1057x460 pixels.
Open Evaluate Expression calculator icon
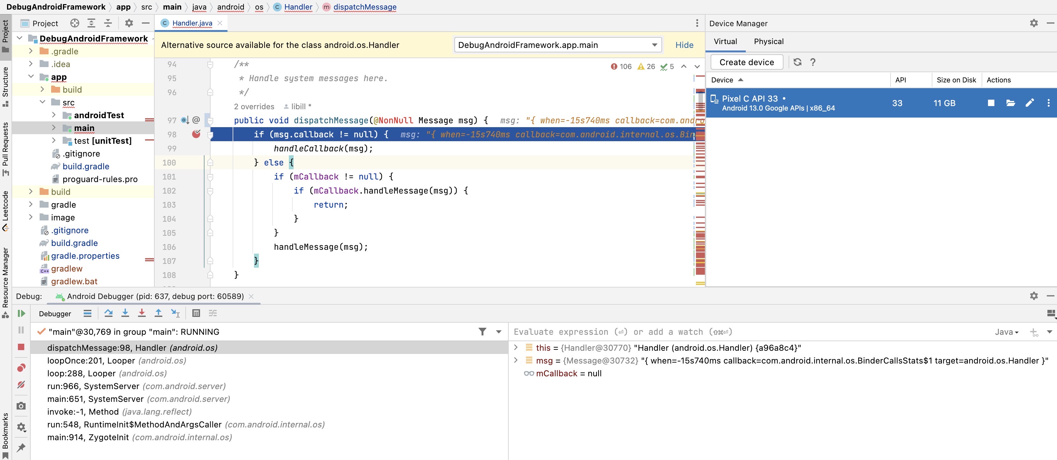(196, 313)
